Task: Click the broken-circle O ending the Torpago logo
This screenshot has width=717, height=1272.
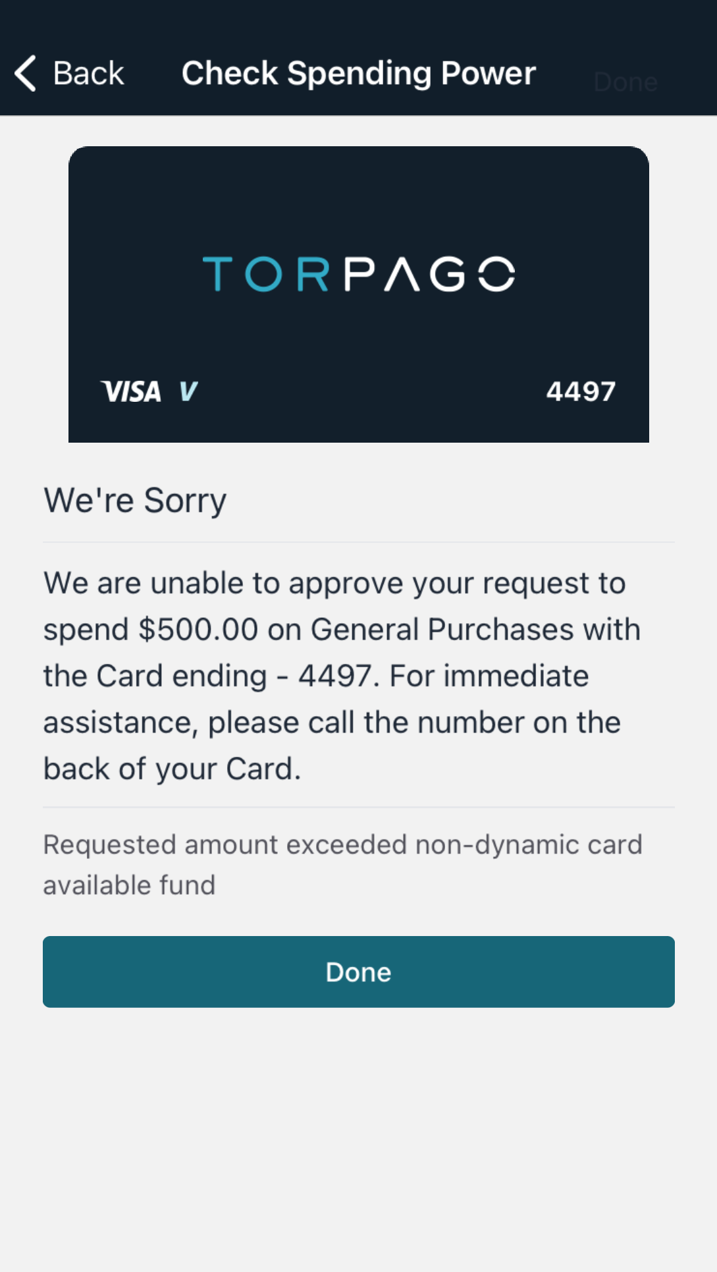Action: 496,274
